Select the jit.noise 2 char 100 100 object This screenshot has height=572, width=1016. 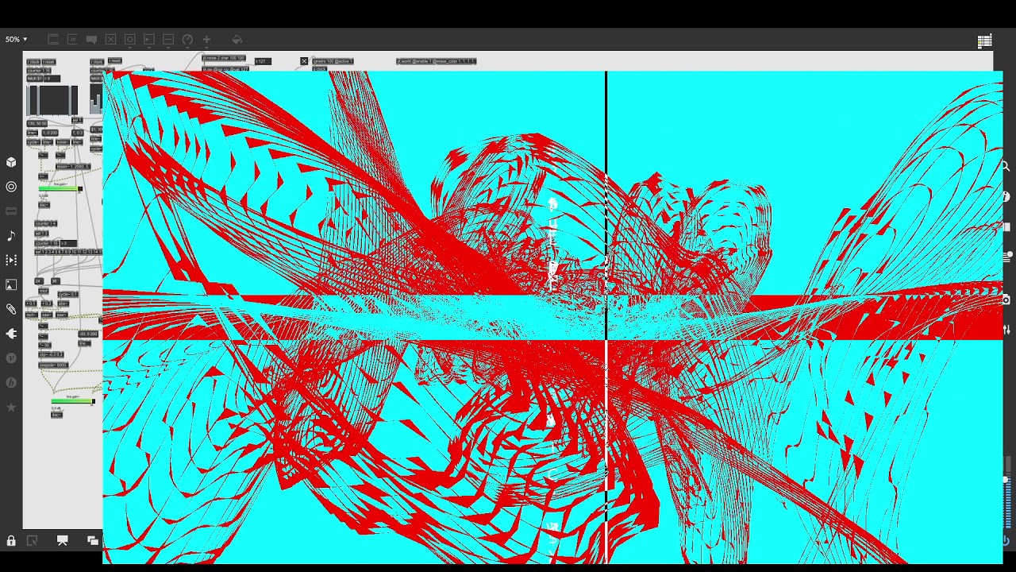(x=224, y=58)
